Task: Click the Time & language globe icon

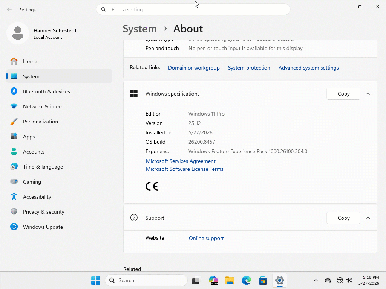Action: click(14, 167)
